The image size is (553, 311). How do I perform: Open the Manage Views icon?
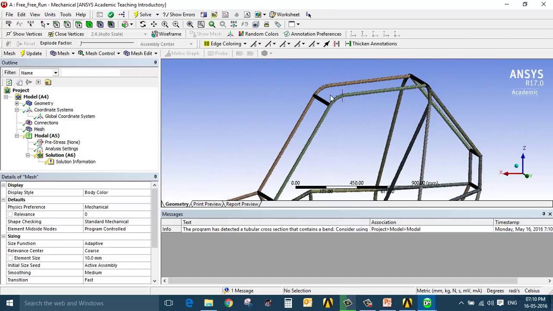tap(255, 24)
